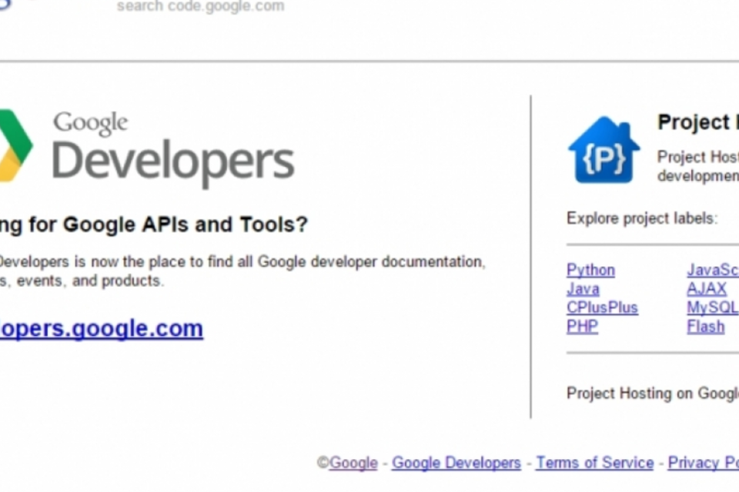Open the Google Developers footer link
The image size is (739, 492).
pos(456,463)
